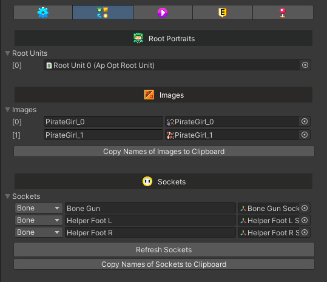Open object picker for Helper Foot L socket
327x282 pixels.
pos(305,220)
